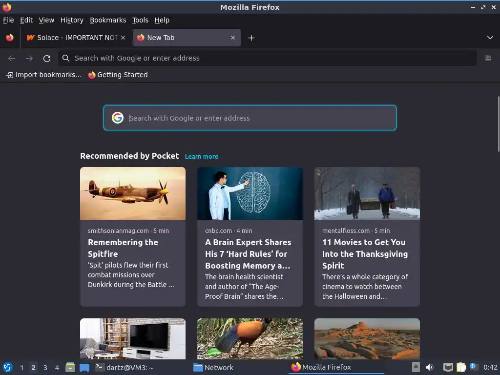
Task: Close the New Tab tab
Action: [233, 38]
